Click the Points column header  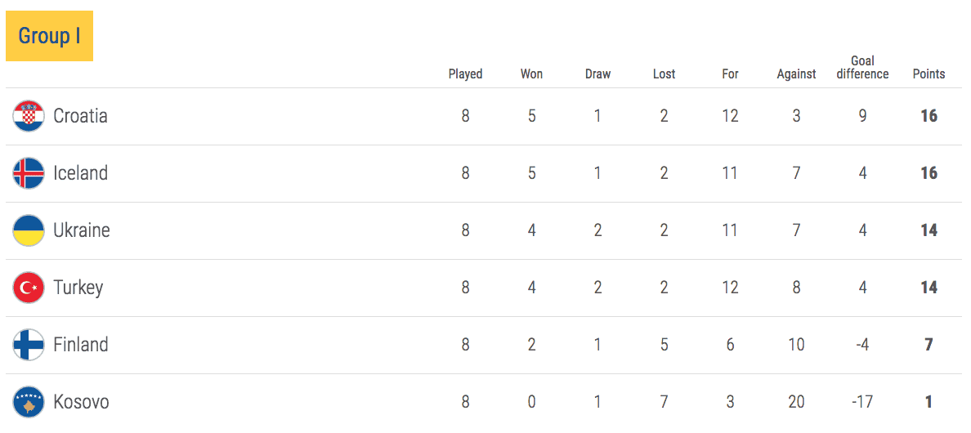[928, 74]
